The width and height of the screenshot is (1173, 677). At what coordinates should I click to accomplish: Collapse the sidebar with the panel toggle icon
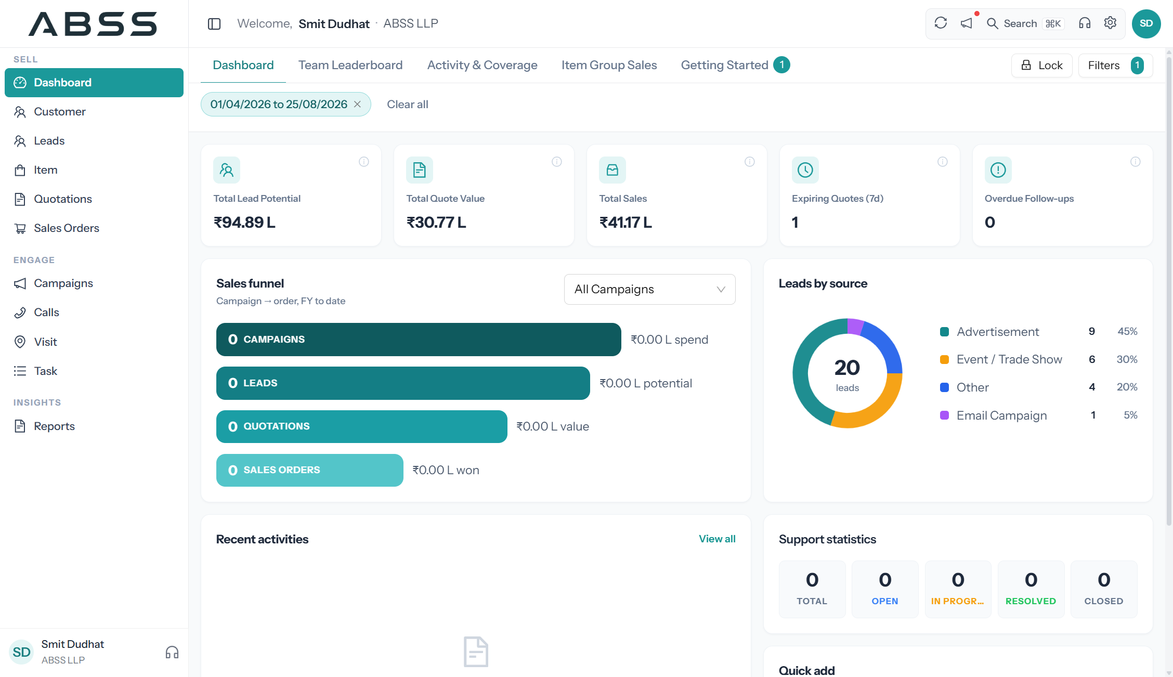click(214, 24)
